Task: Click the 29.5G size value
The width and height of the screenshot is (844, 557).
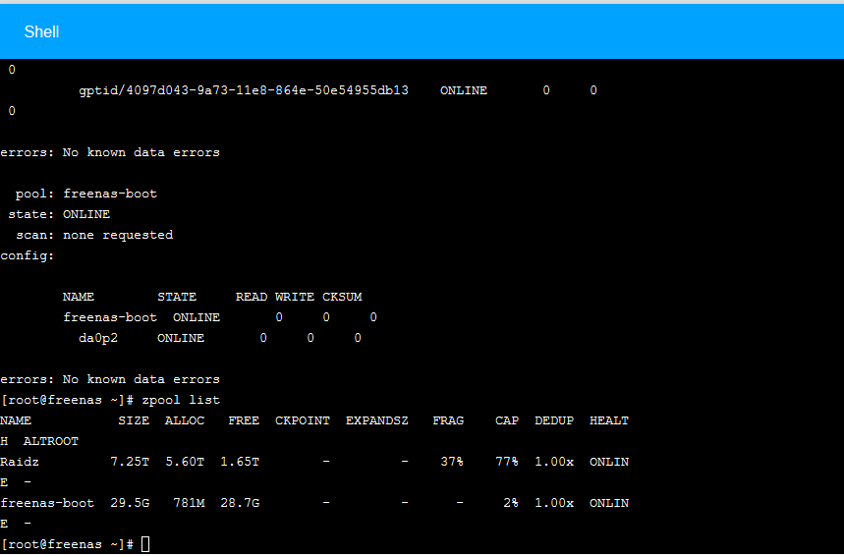Action: coord(130,504)
